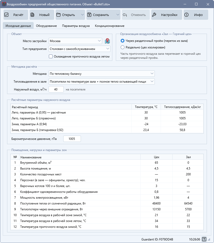Expand the arrow next to Сохранить
214x243 pixels.
[x=118, y=15]
